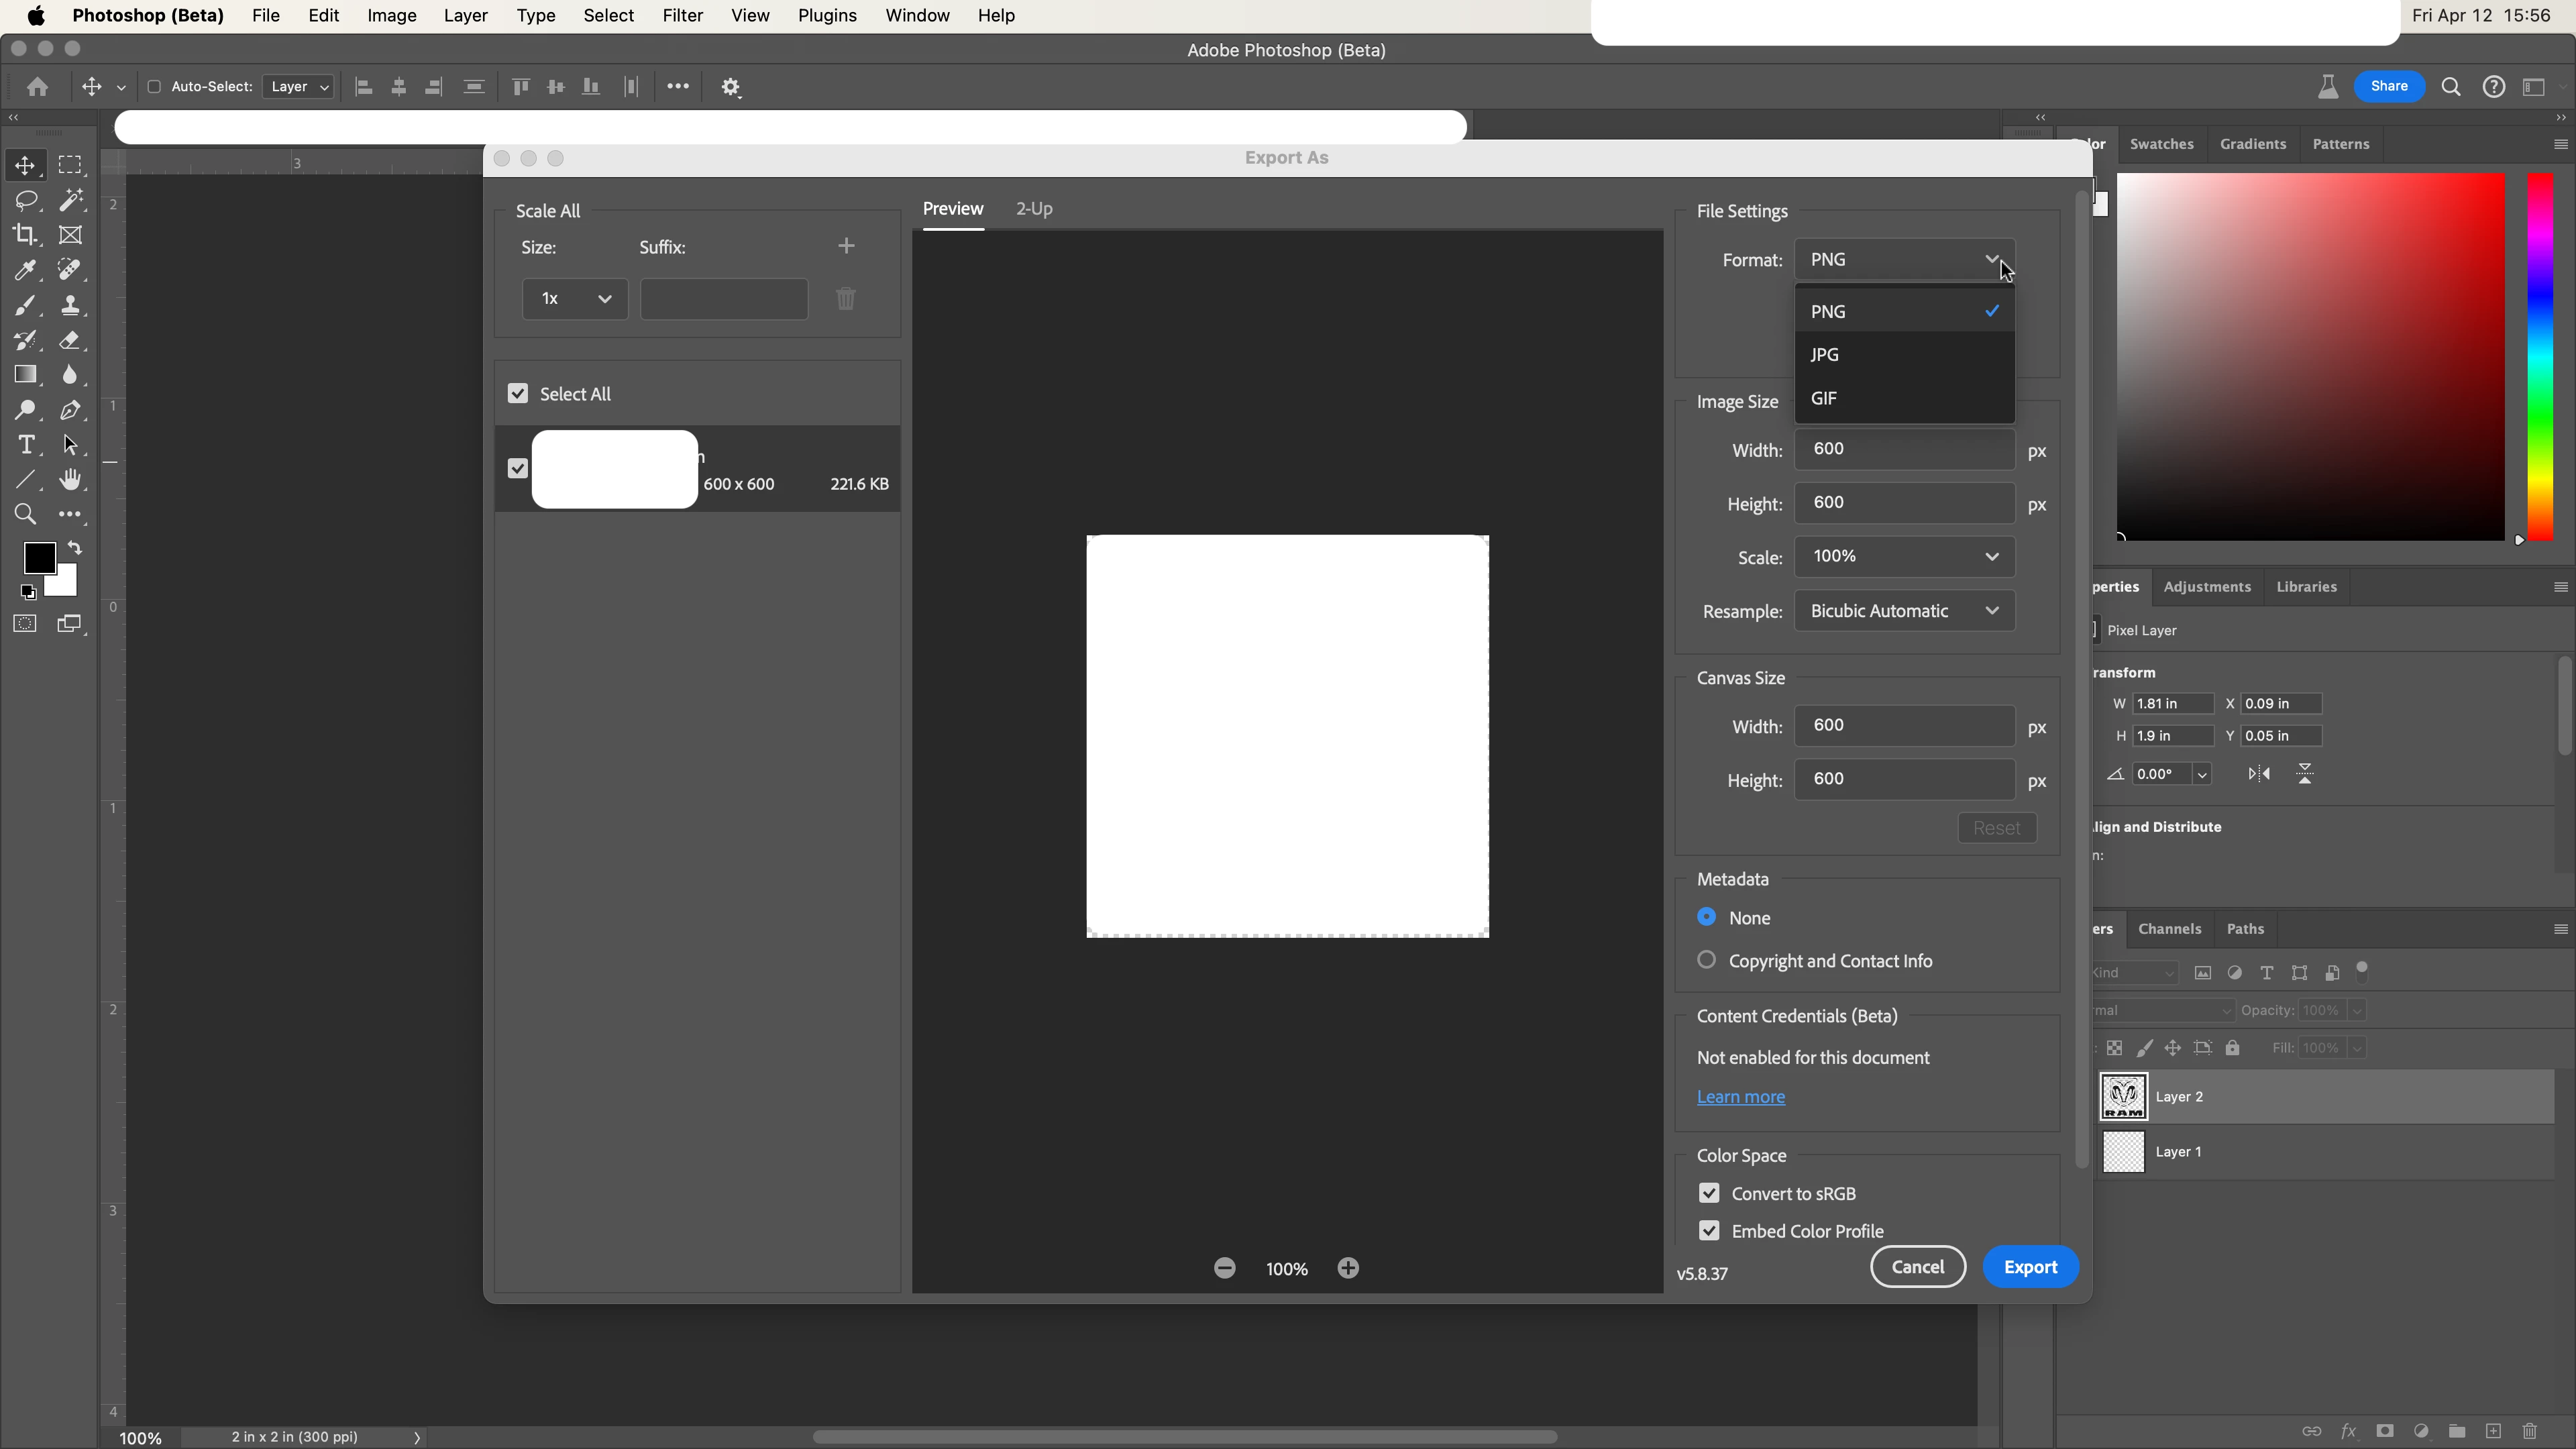The width and height of the screenshot is (2576, 1449).
Task: Select the Clone Stamp tool
Action: [70, 305]
